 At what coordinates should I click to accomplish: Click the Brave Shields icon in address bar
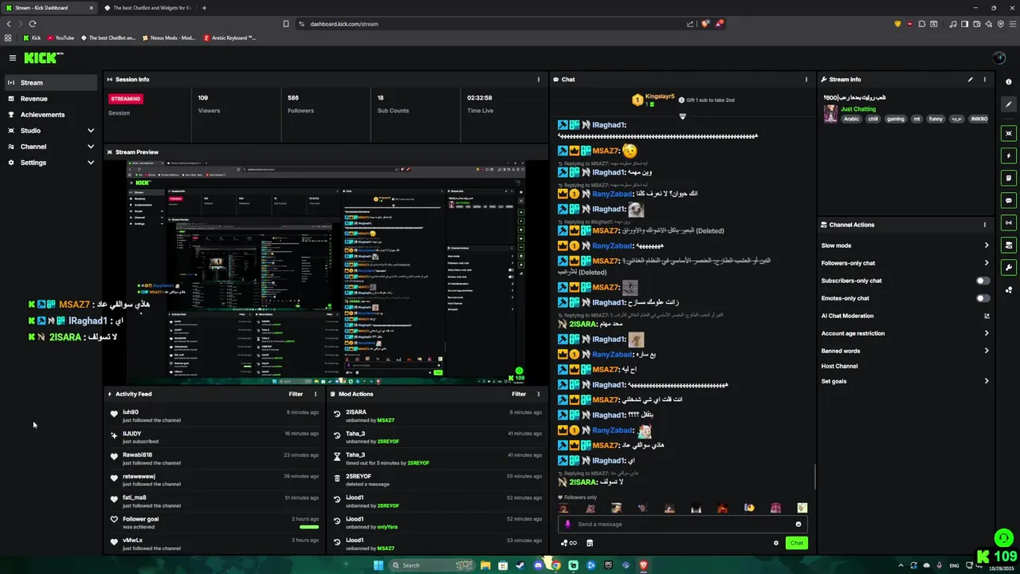[705, 24]
